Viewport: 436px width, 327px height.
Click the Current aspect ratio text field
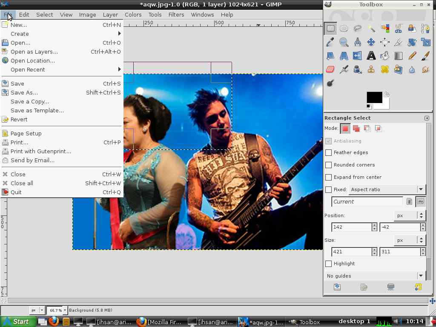click(367, 202)
